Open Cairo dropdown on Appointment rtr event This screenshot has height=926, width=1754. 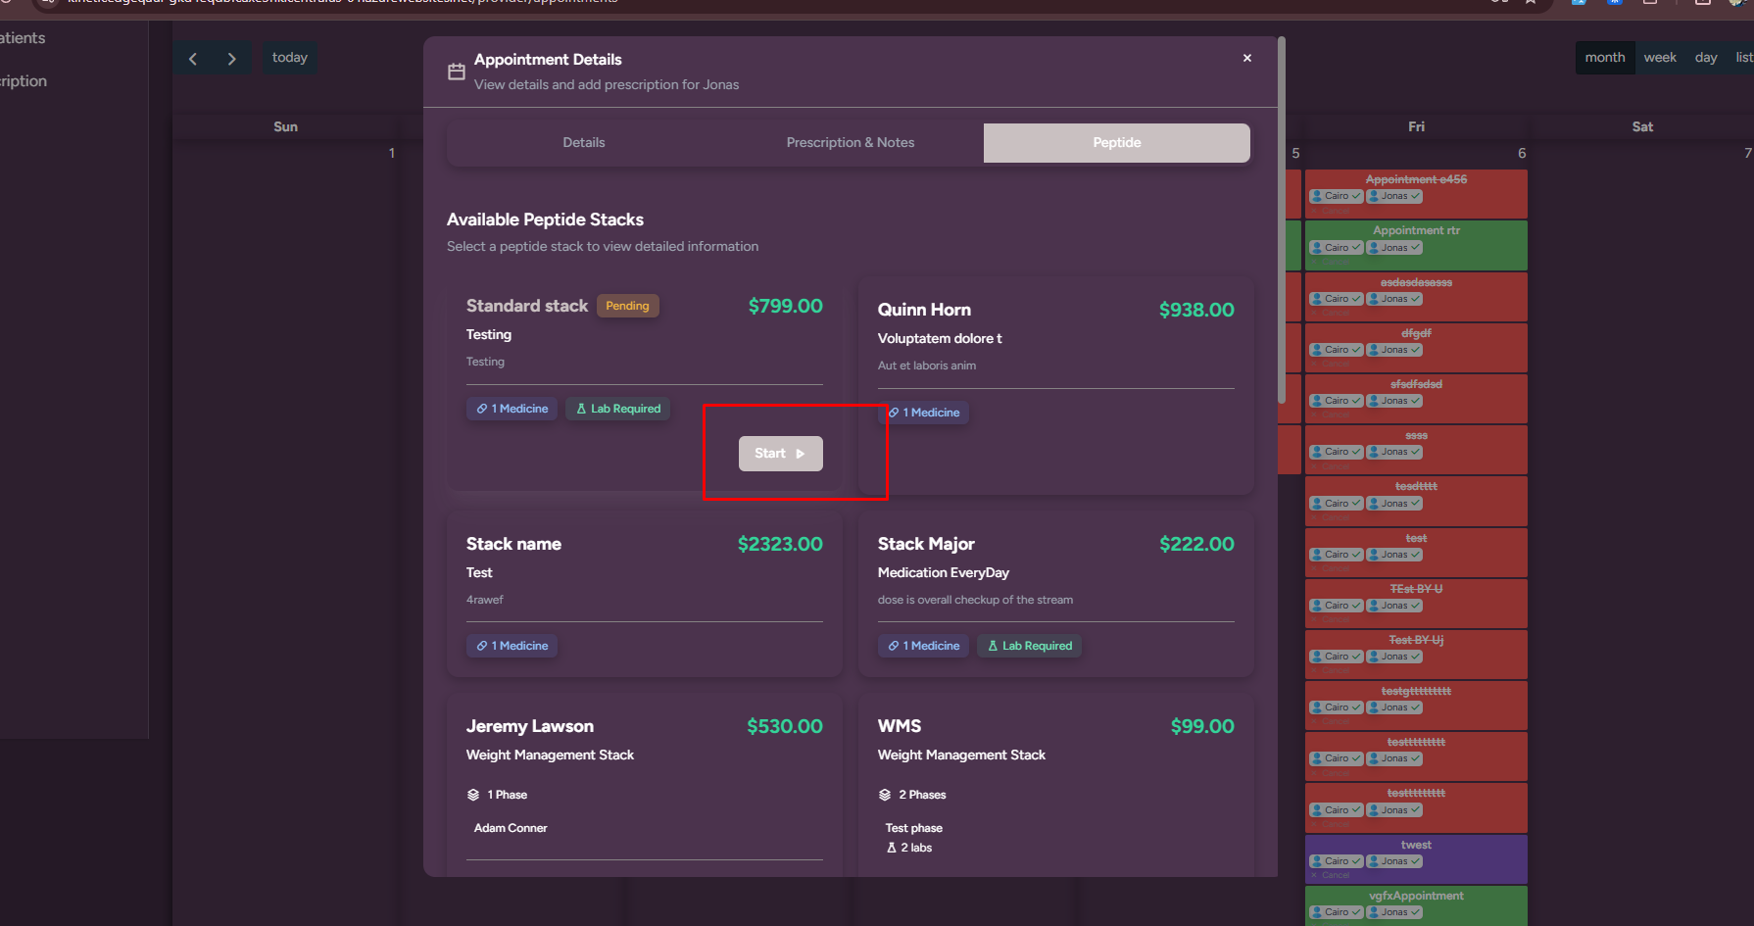1337,248
